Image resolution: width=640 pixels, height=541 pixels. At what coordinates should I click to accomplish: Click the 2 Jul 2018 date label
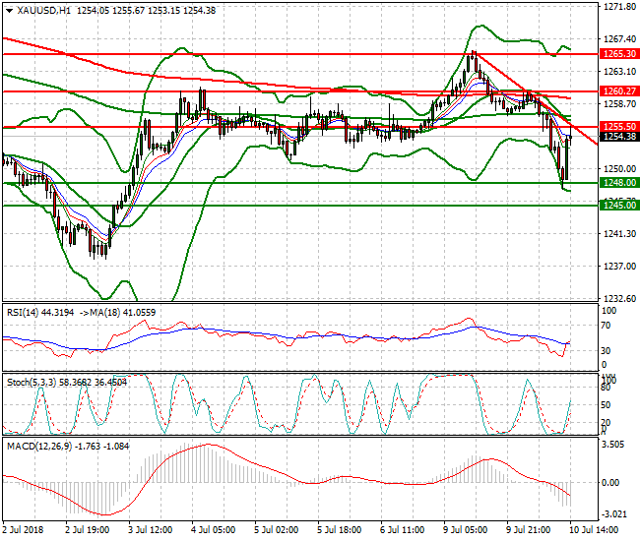click(x=26, y=528)
